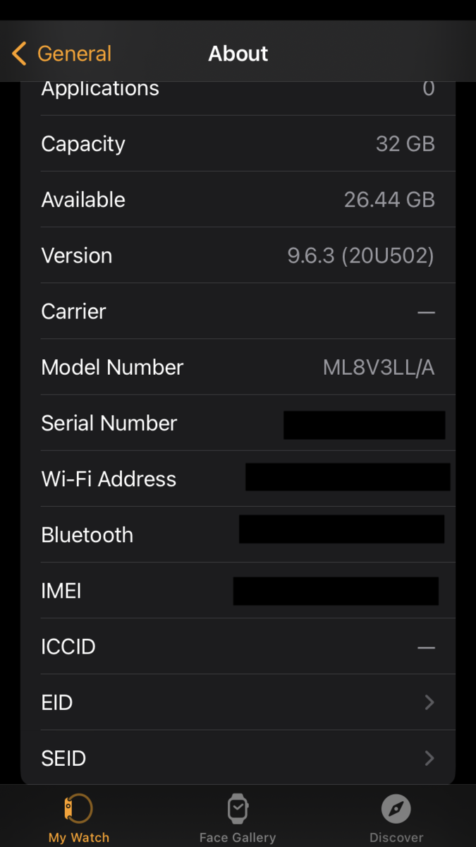Tap the Bluetooth address row
Viewport: 476px width, 847px height.
point(87,534)
